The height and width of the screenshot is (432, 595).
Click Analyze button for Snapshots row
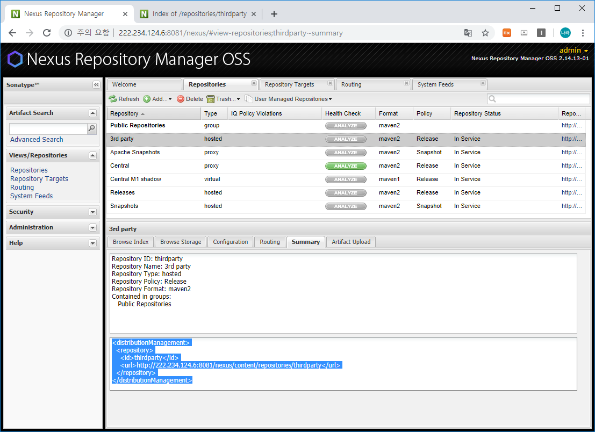346,206
